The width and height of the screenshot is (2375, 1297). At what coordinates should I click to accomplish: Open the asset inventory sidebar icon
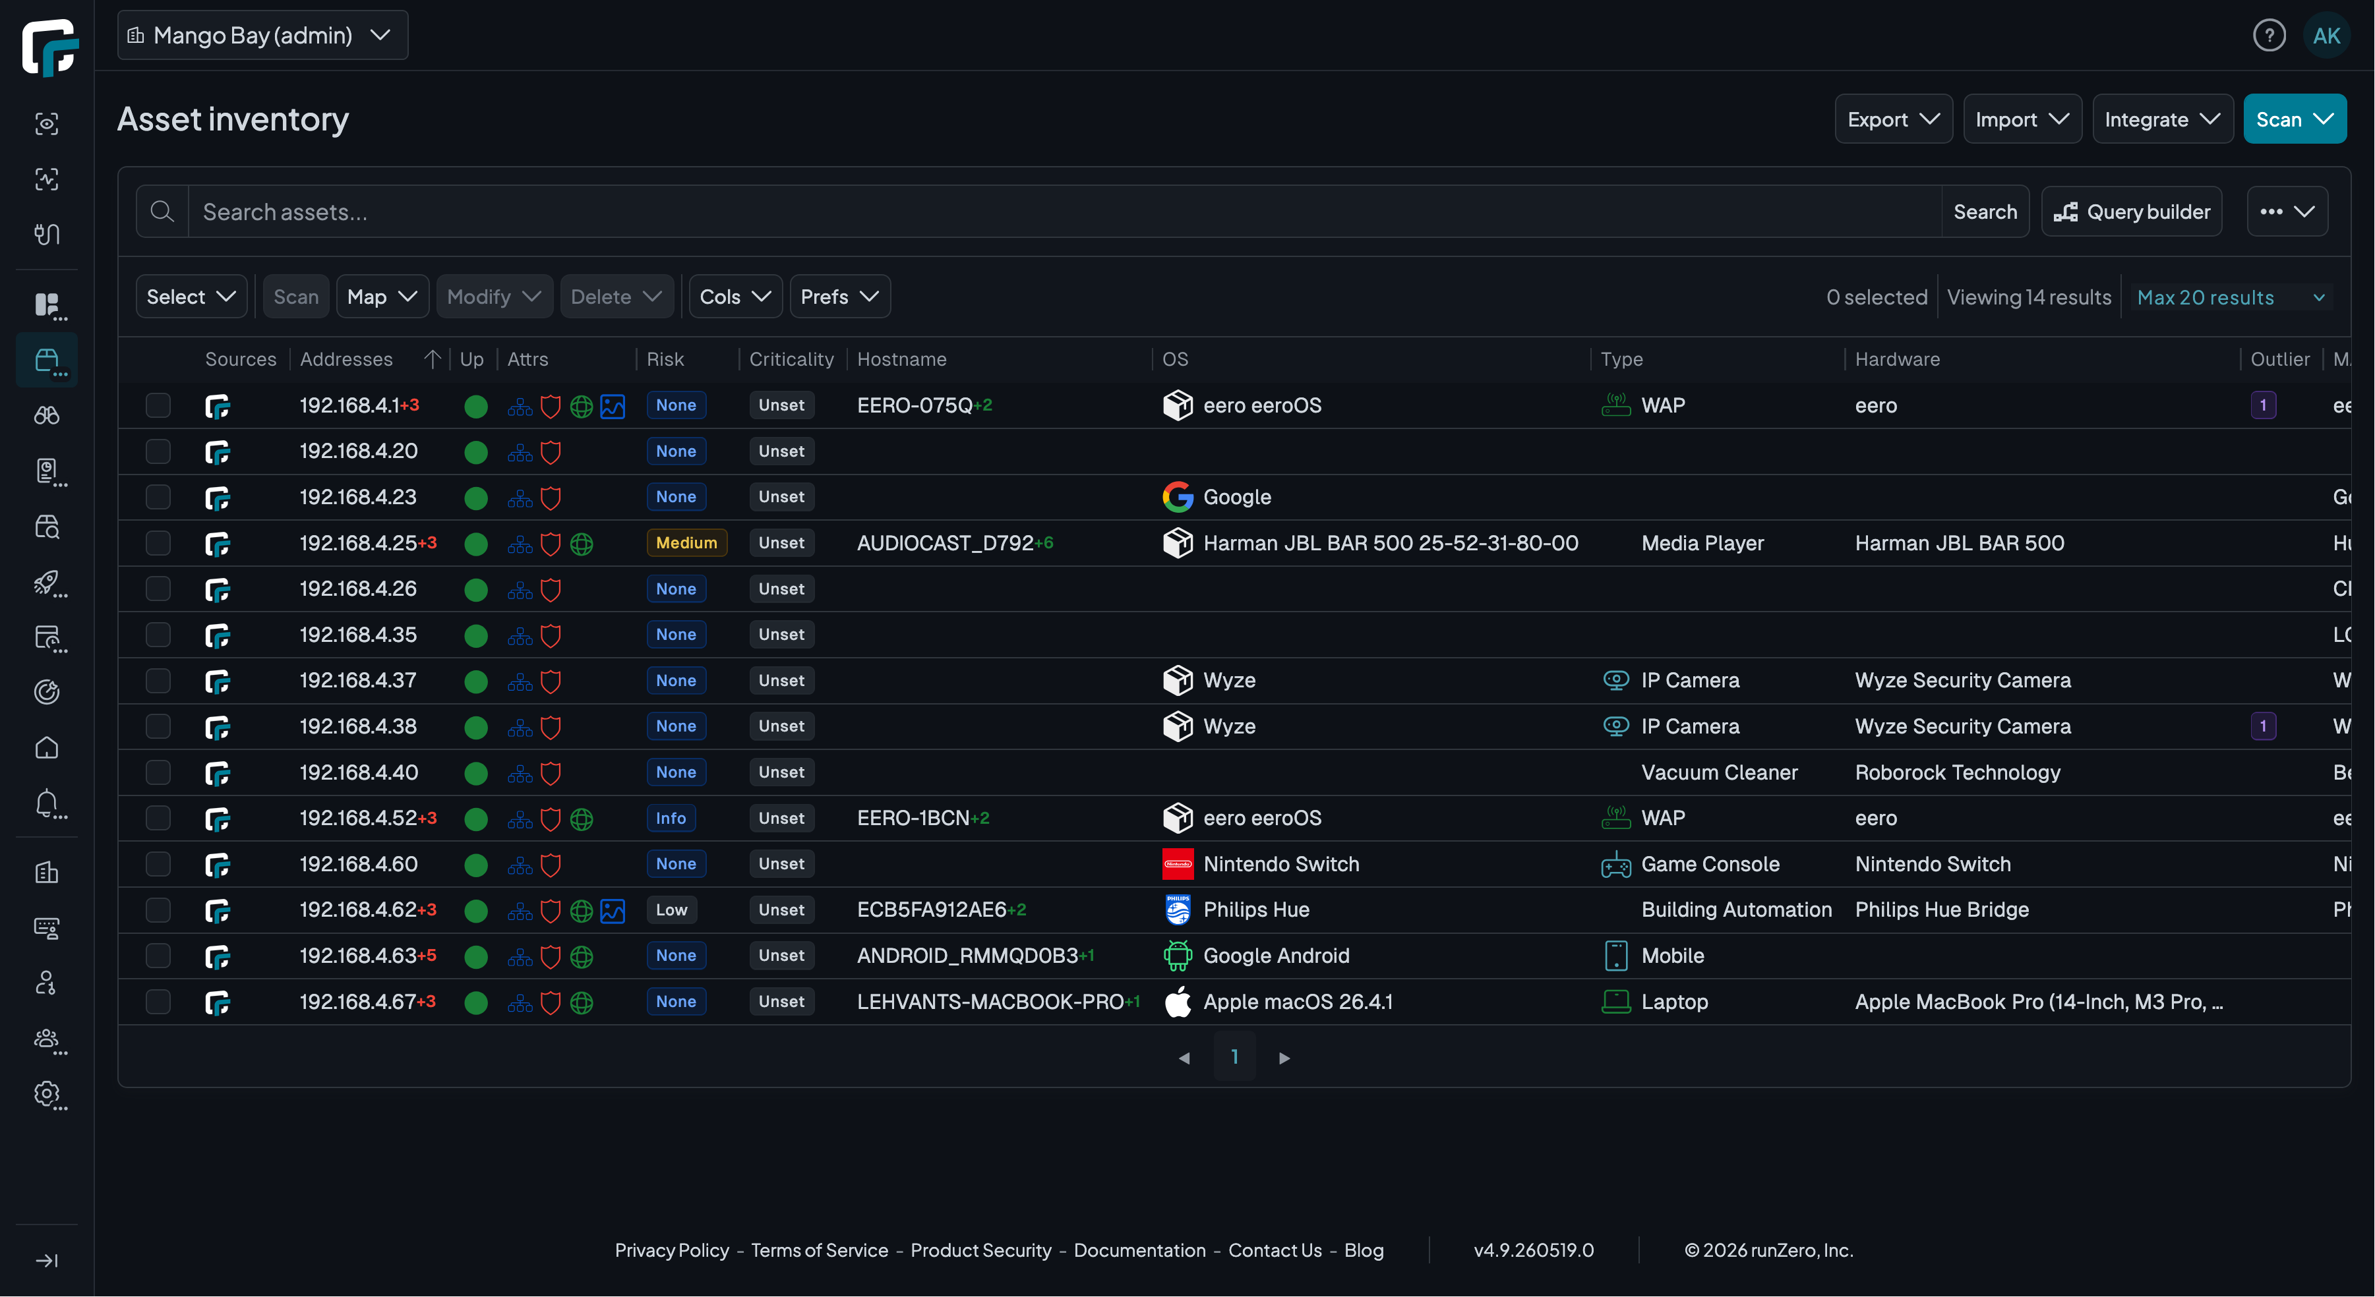point(47,360)
